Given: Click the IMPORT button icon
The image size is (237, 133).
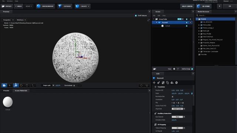Looking at the screenshot, I should pyautogui.click(x=3, y=6).
